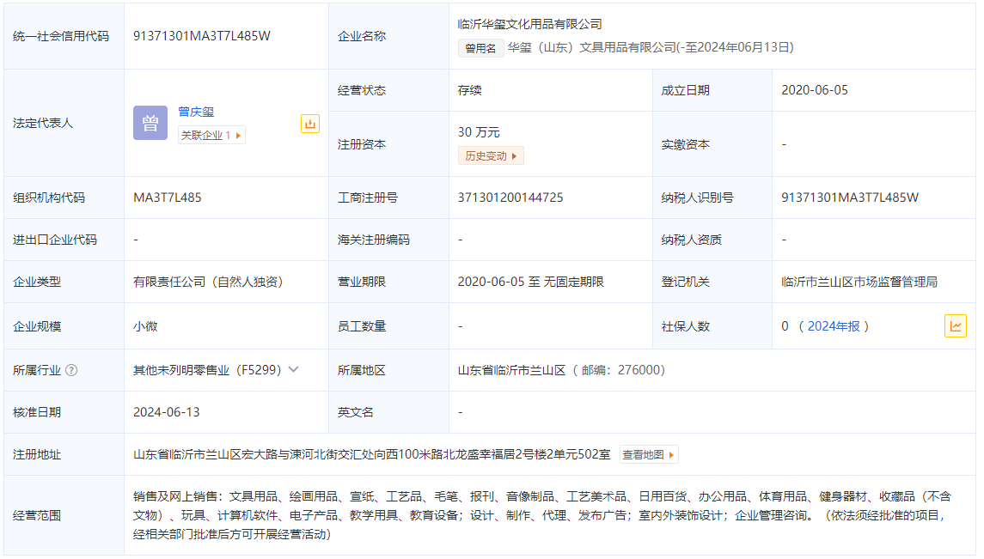
Task: Click the 工商注册号 value 371301200144725
Action: pos(510,197)
